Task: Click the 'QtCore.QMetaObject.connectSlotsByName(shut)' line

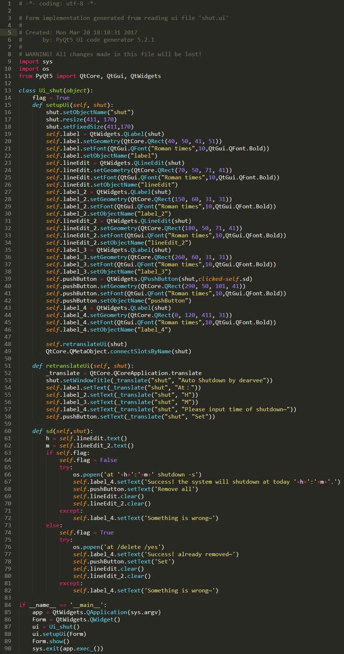Action: click(118, 351)
